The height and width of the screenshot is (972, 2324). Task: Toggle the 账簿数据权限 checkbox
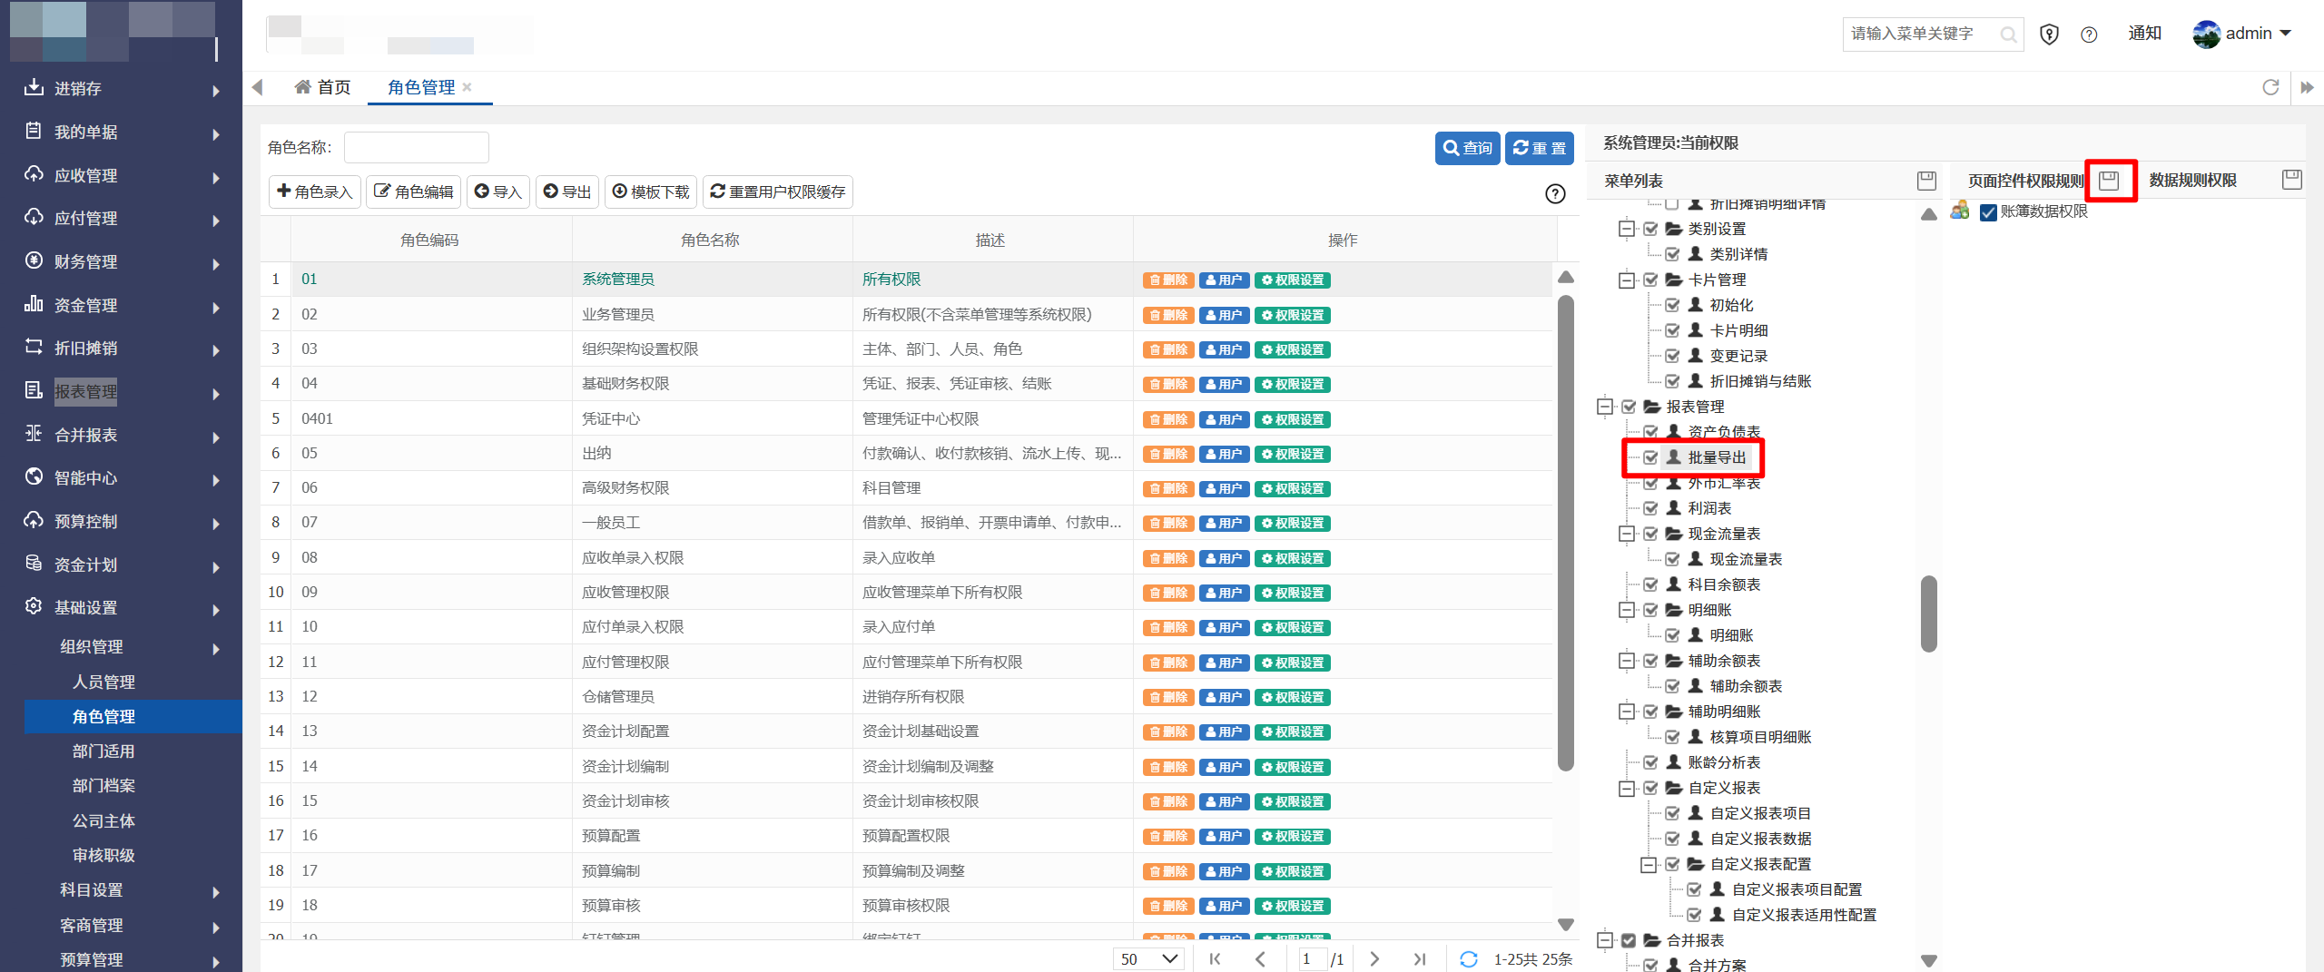[x=1988, y=212]
